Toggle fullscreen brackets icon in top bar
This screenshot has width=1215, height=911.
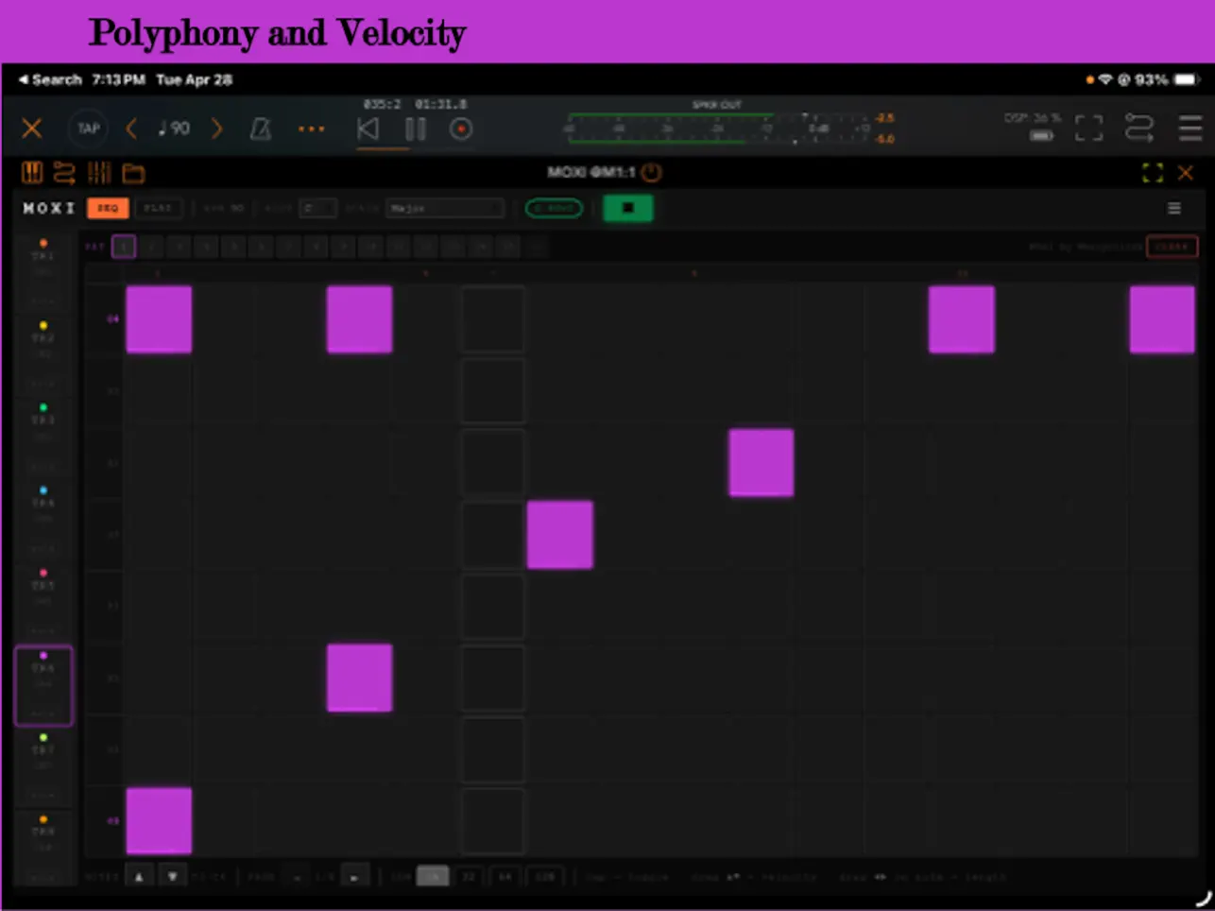pos(1088,128)
